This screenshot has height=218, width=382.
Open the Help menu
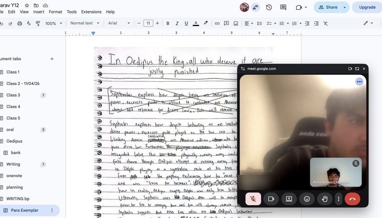click(x=110, y=12)
